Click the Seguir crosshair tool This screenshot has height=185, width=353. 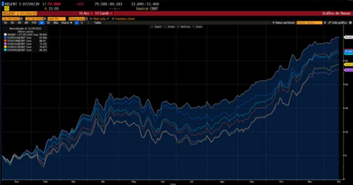pos(156,27)
